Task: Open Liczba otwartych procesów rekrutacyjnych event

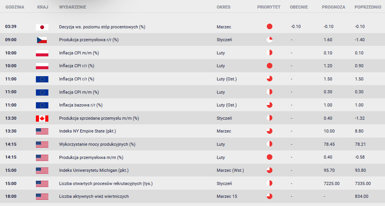Action: tap(106, 183)
